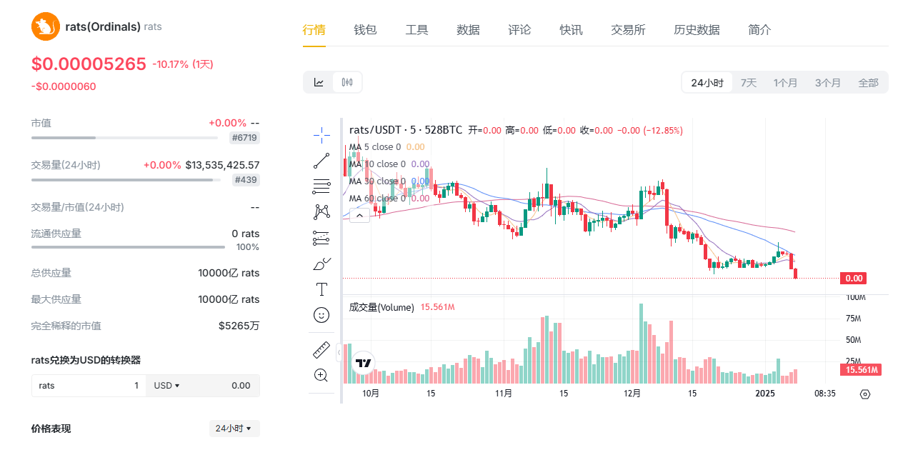Select the text annotation tool
Screen dimensions: 903x450
click(321, 289)
